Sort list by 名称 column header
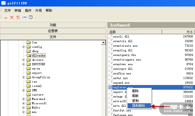This screenshot has width=195, height=116. click(x=135, y=32)
